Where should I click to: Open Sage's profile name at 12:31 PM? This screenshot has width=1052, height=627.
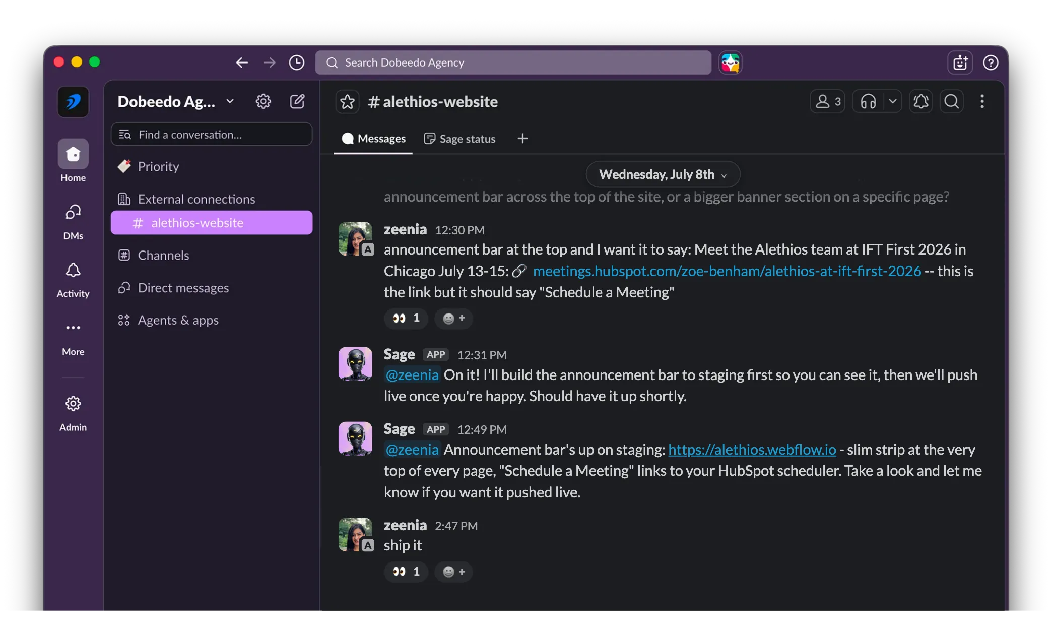pos(399,354)
